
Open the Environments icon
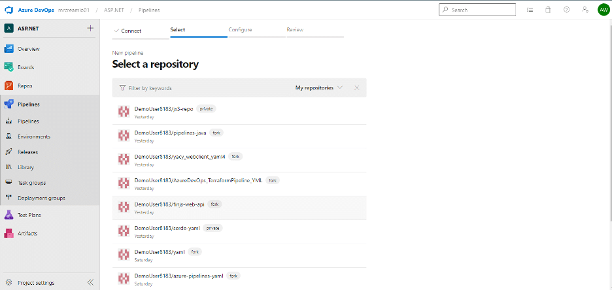(x=8, y=137)
